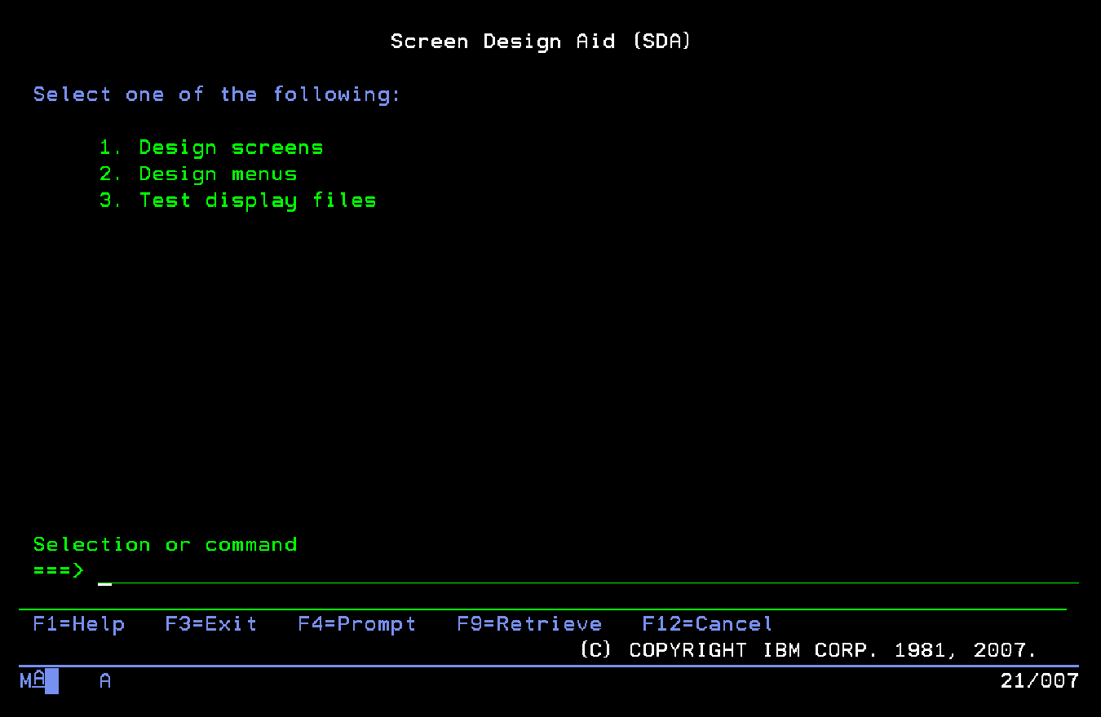Click F3=Exit to leave SDA
This screenshot has width=1101, height=717.
coord(210,623)
